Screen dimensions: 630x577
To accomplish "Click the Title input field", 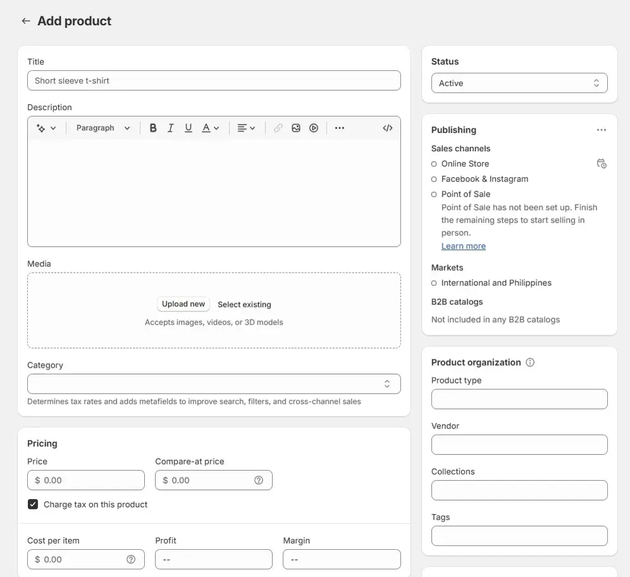I will click(214, 80).
